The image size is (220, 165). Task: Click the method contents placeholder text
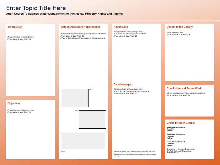click(83, 36)
